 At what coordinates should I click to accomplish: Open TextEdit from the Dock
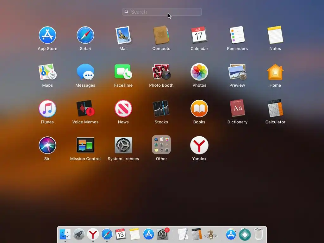click(183, 234)
